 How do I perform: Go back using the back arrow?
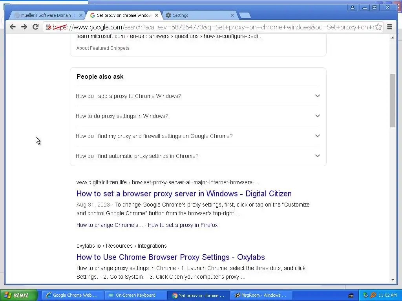[x=13, y=27]
